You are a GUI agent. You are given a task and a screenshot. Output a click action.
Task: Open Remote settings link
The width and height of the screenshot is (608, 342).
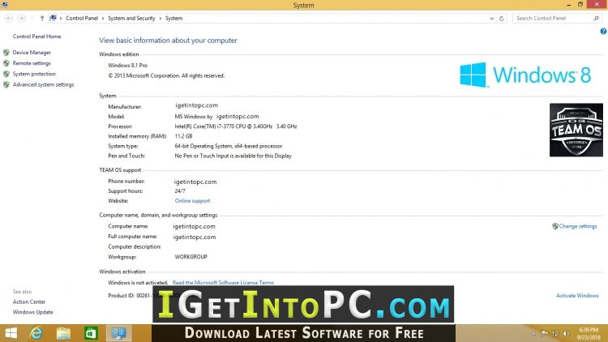pos(32,63)
